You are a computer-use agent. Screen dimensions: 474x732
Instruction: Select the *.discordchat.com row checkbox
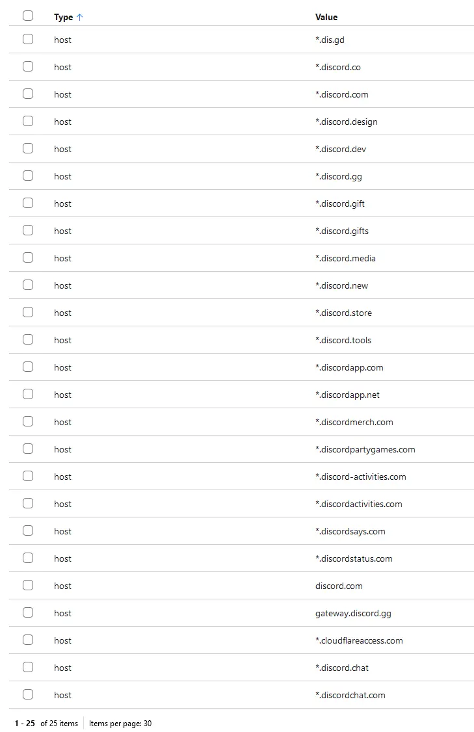[28, 695]
